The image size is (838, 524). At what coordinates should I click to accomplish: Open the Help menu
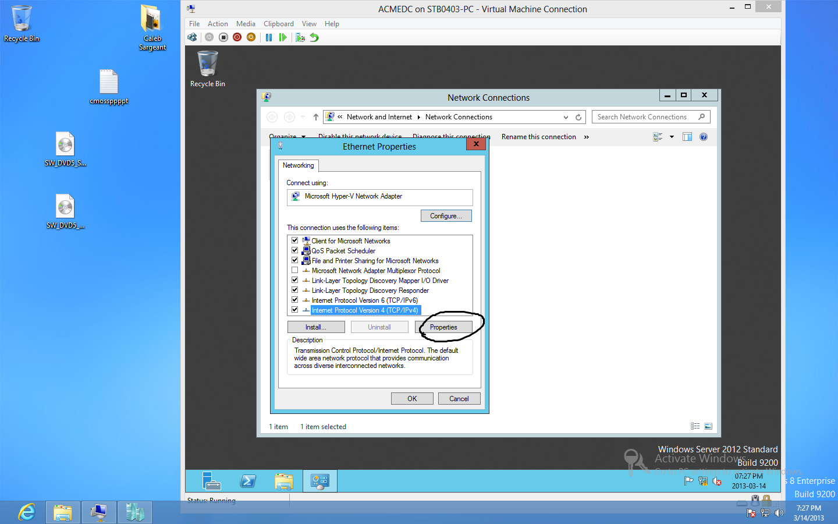pos(332,24)
